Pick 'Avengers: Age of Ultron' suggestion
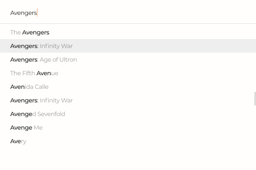256x170 pixels. click(x=44, y=59)
